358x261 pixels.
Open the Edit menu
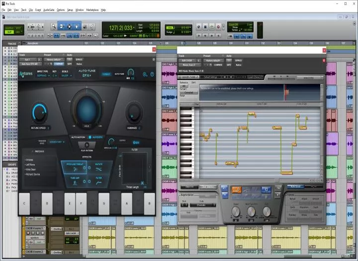(9, 10)
